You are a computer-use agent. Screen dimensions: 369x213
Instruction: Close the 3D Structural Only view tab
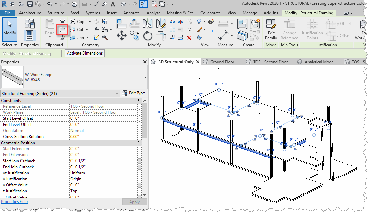tap(198, 62)
